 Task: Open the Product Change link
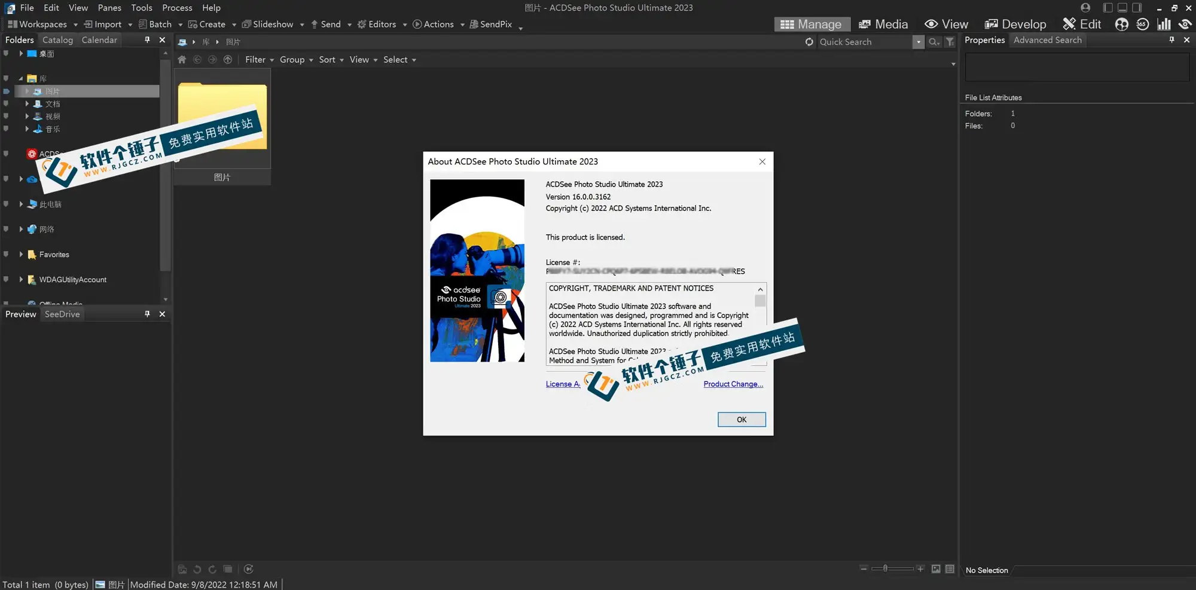(x=733, y=384)
